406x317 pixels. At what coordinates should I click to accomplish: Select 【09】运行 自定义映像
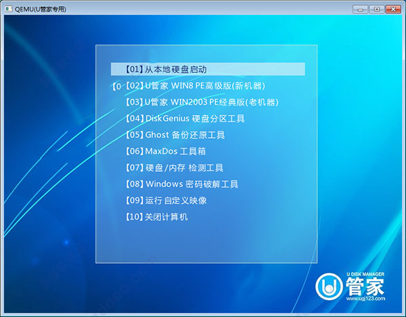click(166, 200)
